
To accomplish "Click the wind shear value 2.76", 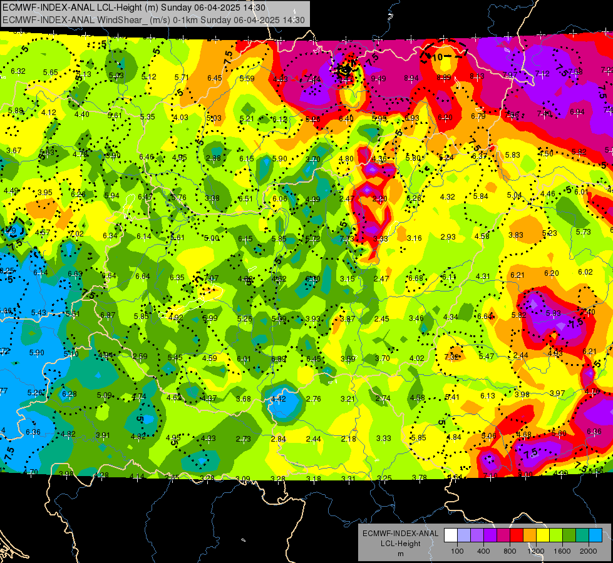I will (314, 399).
